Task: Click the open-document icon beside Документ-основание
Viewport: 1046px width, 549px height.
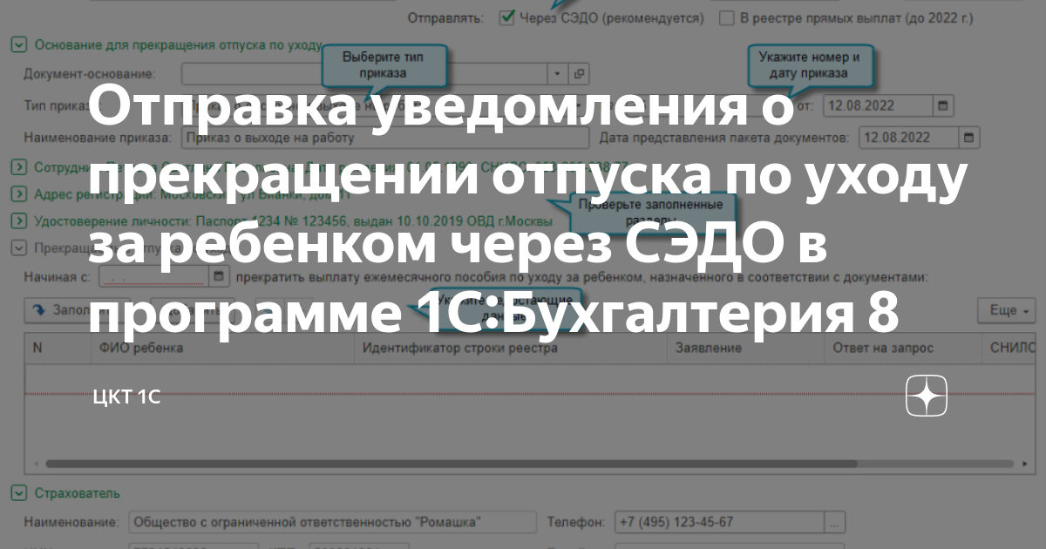Action: (579, 74)
